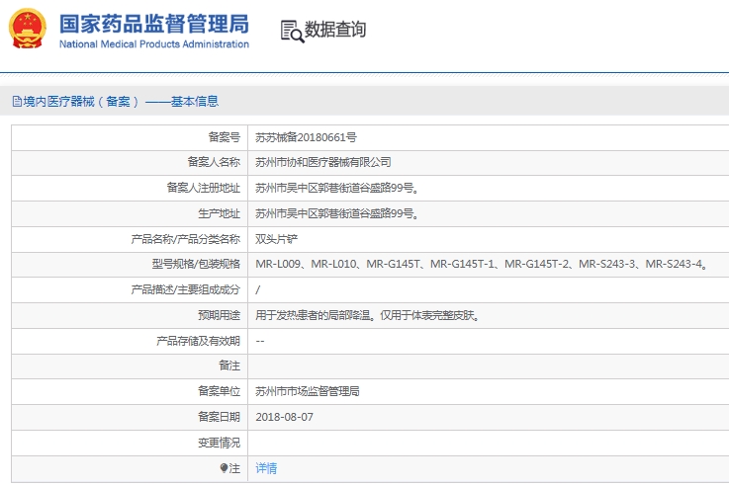729x487 pixels.
Task: Click the 数据查询 heading text
Action: click(335, 30)
